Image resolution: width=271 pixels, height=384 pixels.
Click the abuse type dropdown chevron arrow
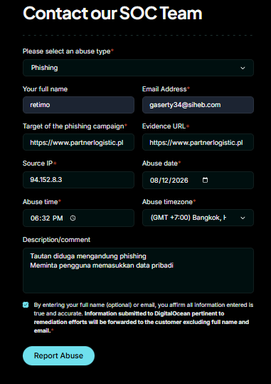tap(243, 68)
